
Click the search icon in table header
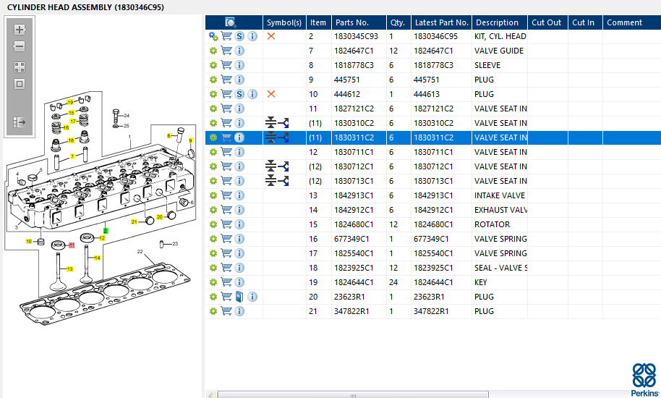[231, 22]
